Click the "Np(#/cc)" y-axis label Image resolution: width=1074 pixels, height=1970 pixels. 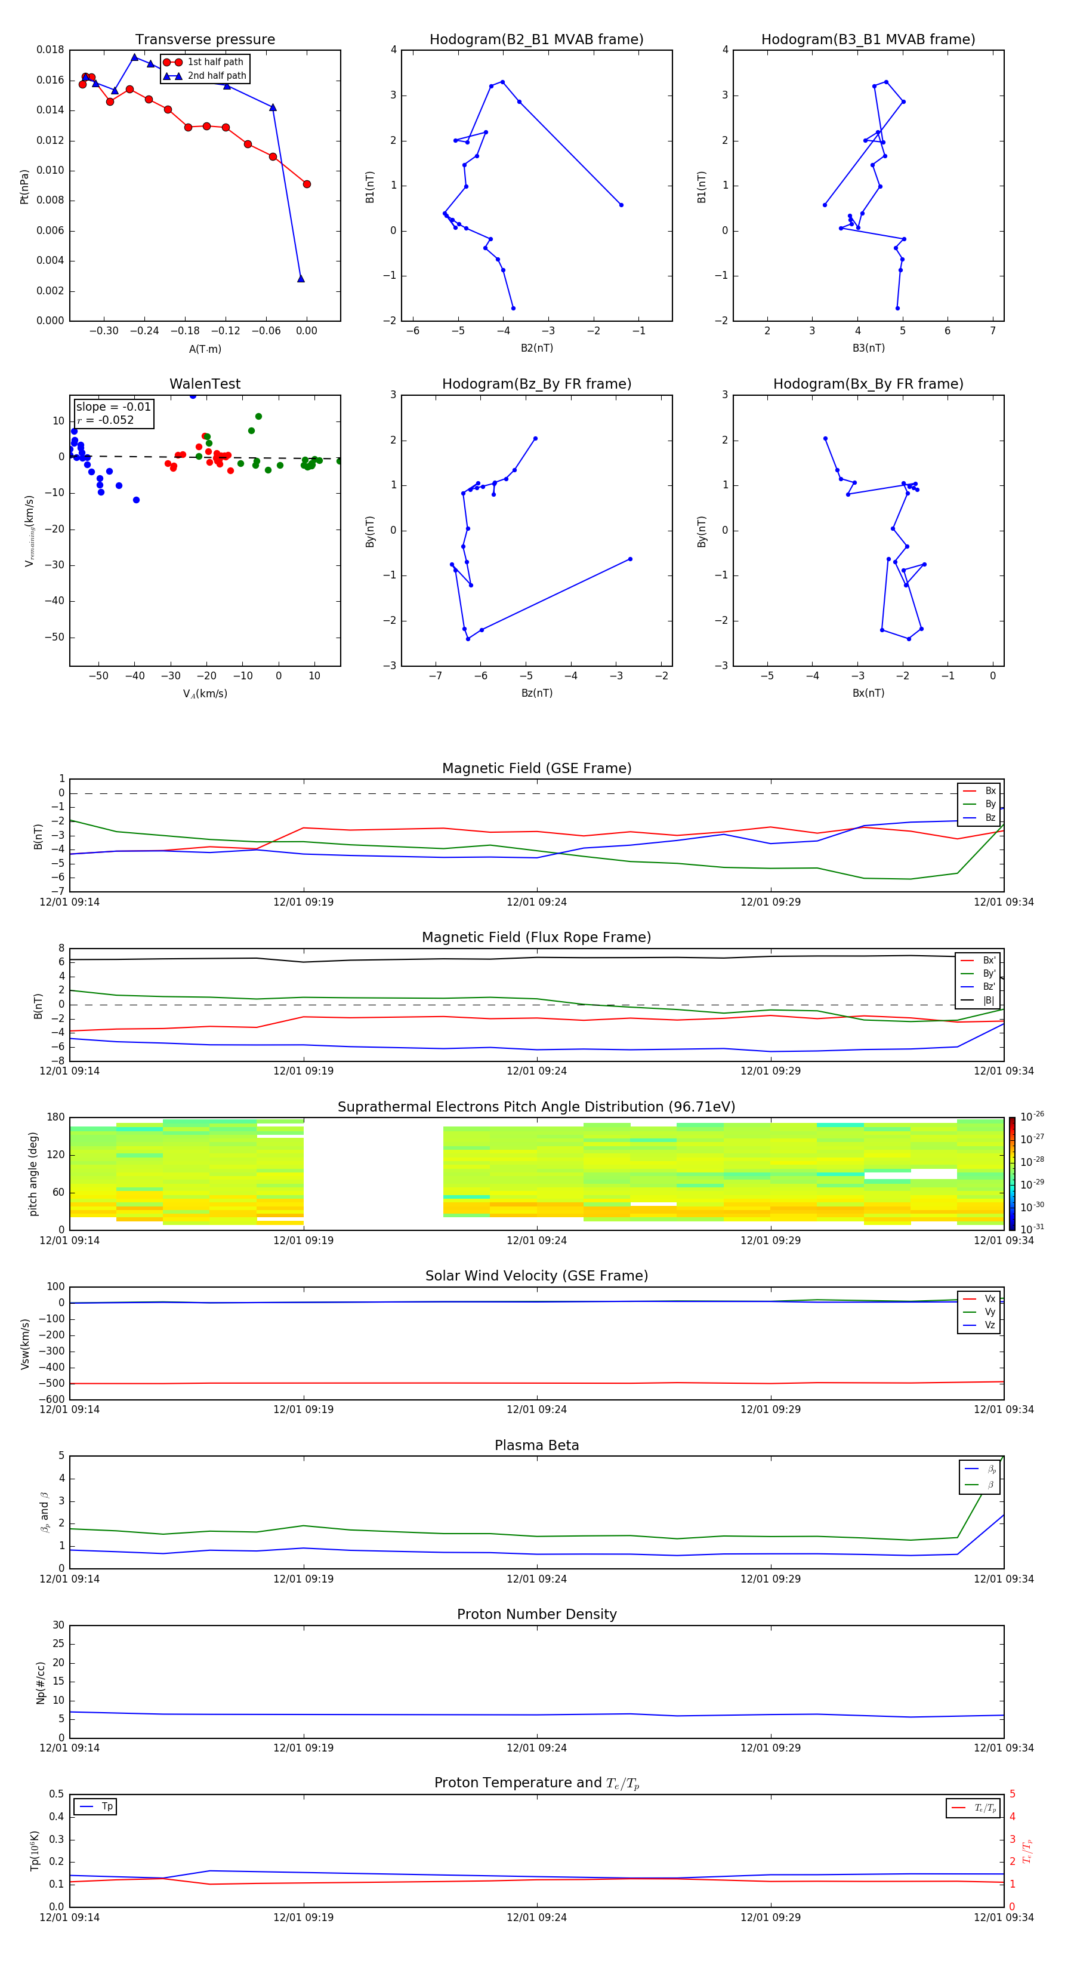(x=41, y=1682)
